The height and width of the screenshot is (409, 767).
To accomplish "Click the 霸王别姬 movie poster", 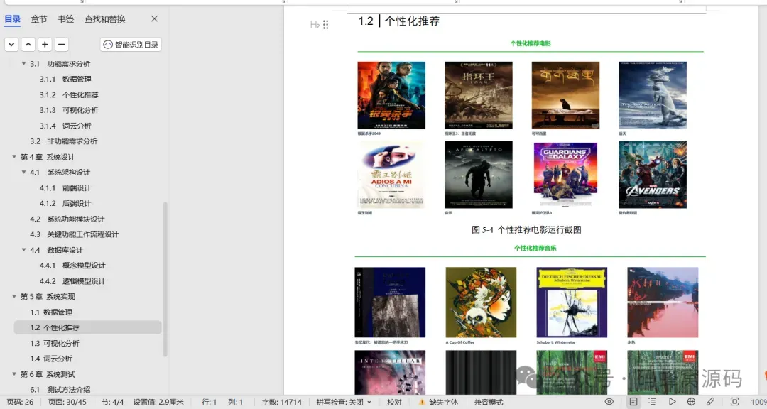I will 391,175.
